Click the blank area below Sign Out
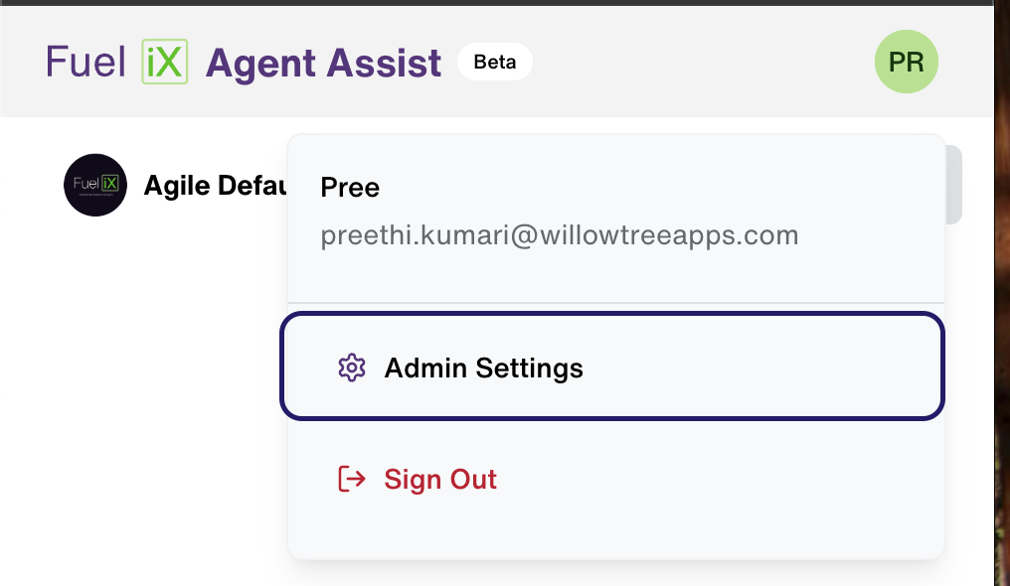 click(615, 530)
